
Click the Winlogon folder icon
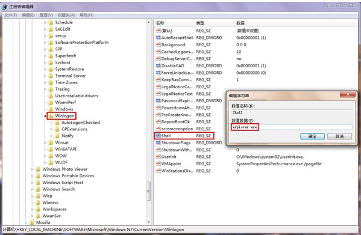pyautogui.click(x=51, y=115)
